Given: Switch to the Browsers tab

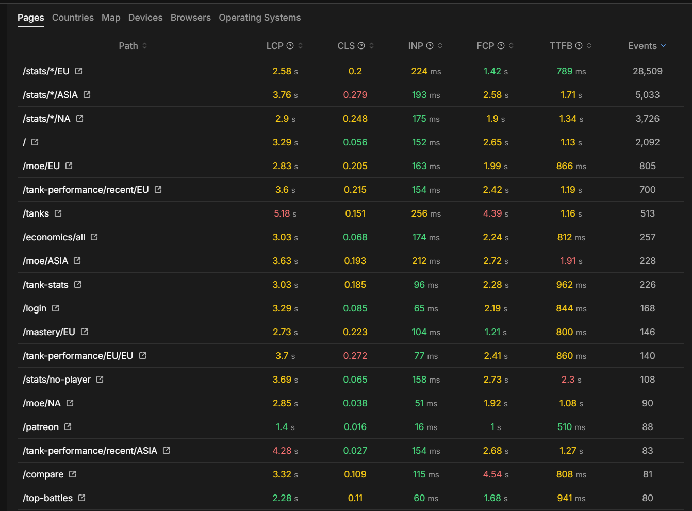Looking at the screenshot, I should click(190, 18).
